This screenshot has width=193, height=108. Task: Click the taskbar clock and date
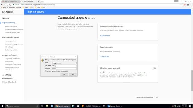pyautogui.click(x=184, y=106)
